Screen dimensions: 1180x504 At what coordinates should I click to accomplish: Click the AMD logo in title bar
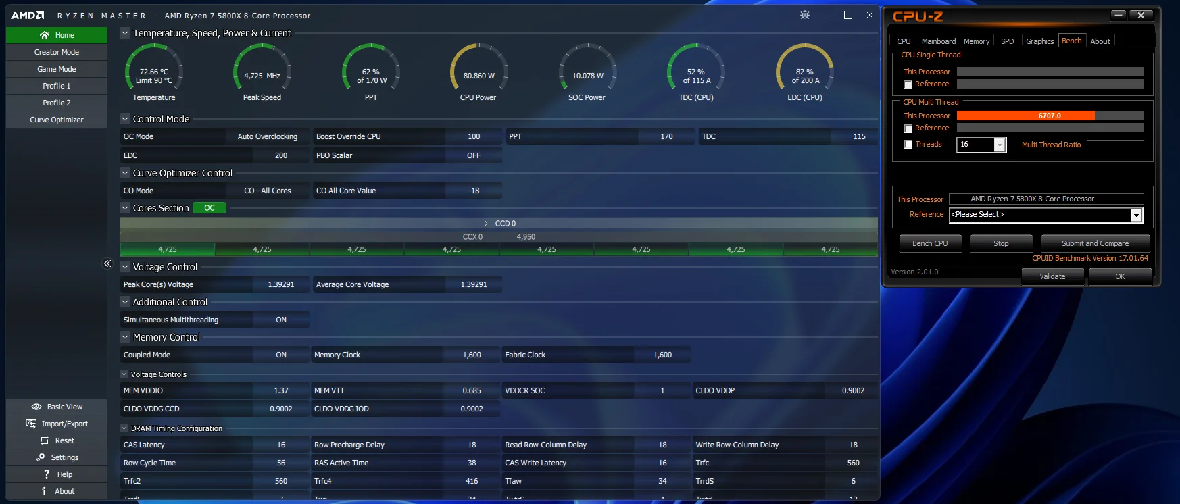pyautogui.click(x=28, y=15)
